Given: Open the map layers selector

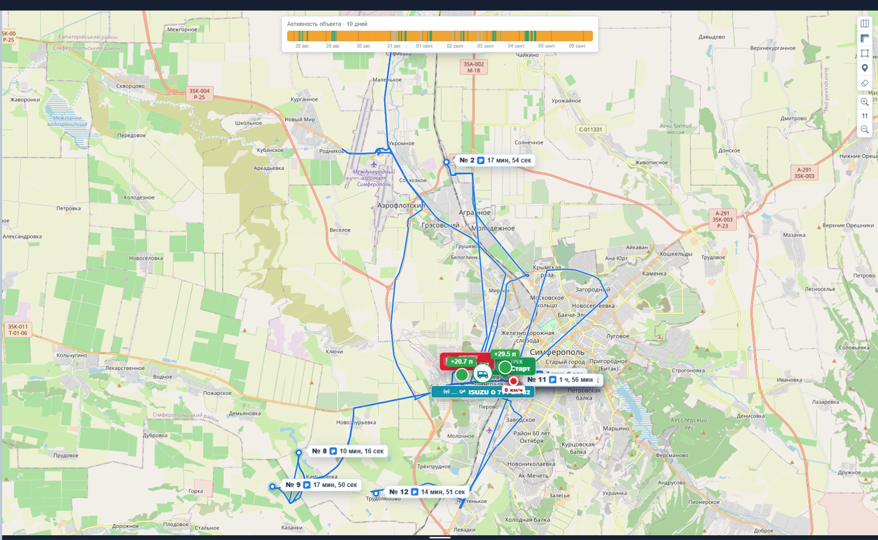Looking at the screenshot, I should click(x=865, y=24).
